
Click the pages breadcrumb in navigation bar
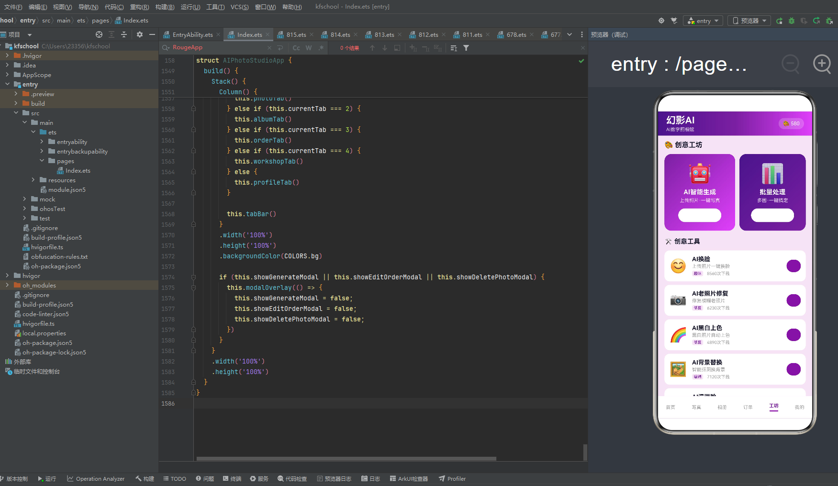click(x=101, y=21)
